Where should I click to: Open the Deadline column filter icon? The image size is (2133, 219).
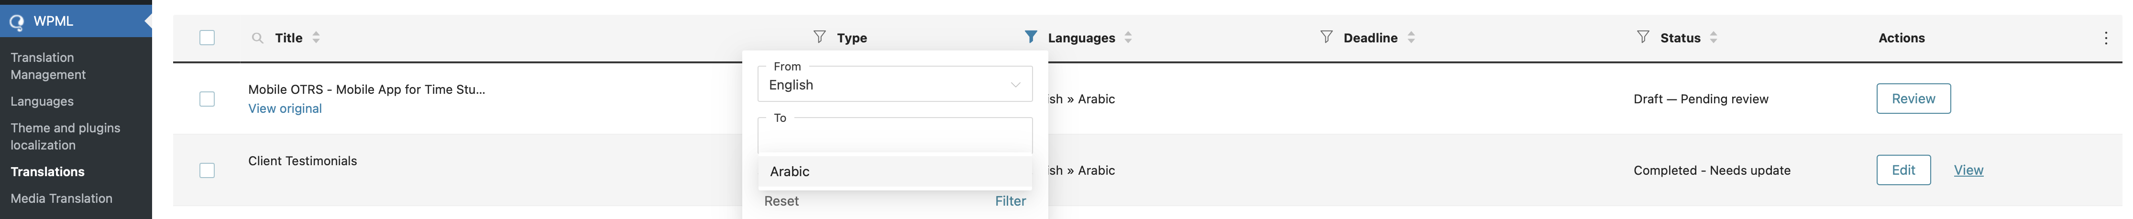(x=1326, y=37)
